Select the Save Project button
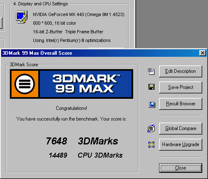The width and height of the screenshot is (208, 179). coord(180,87)
